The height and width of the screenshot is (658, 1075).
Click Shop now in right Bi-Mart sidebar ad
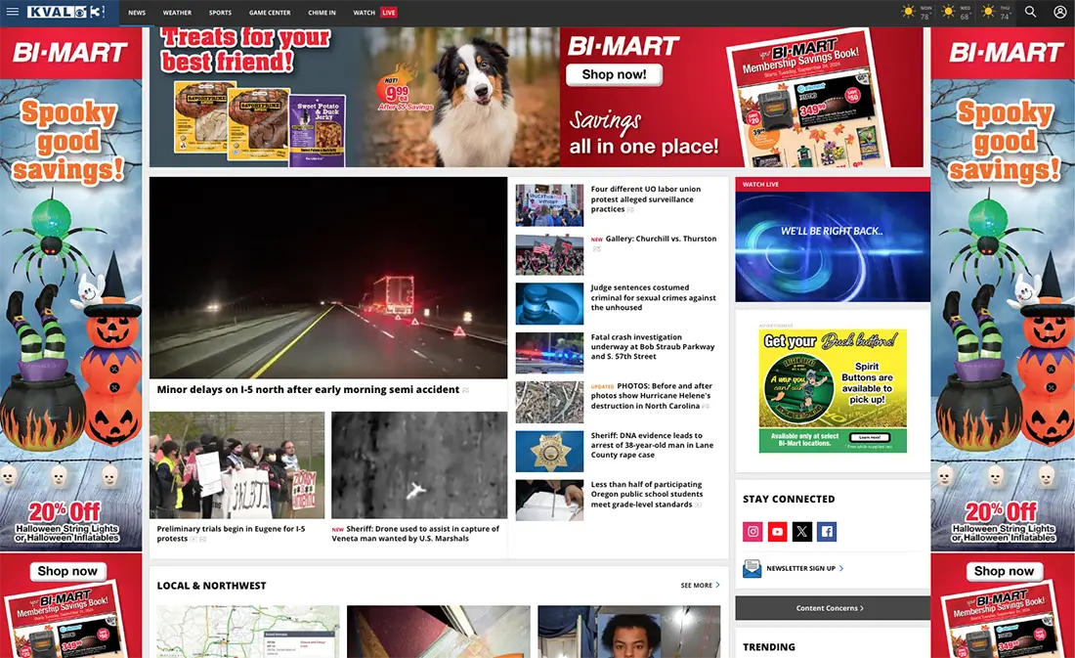coord(1004,571)
